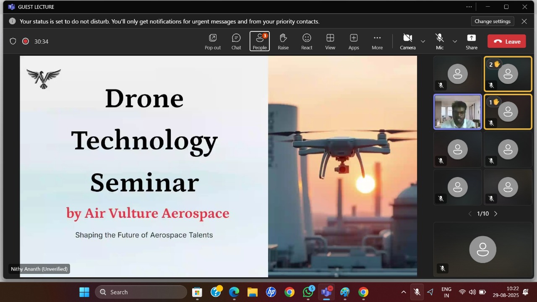The width and height of the screenshot is (537, 302).
Task: Expand the Mic options arrow
Action: (455, 42)
